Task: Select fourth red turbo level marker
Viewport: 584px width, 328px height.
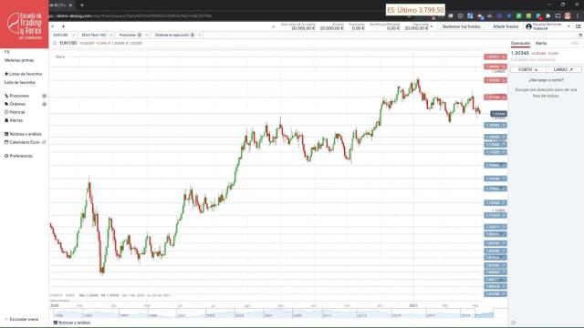Action: pyautogui.click(x=495, y=97)
